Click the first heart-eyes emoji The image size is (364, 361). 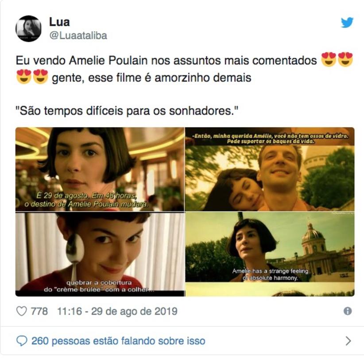[329, 59]
